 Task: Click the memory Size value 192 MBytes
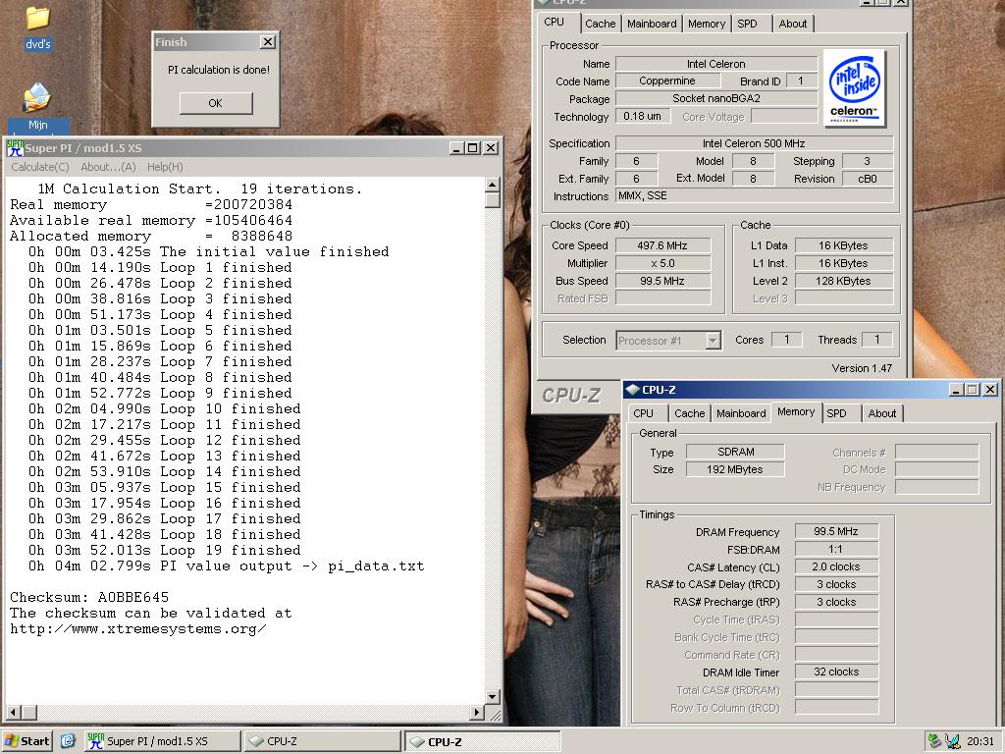735,469
